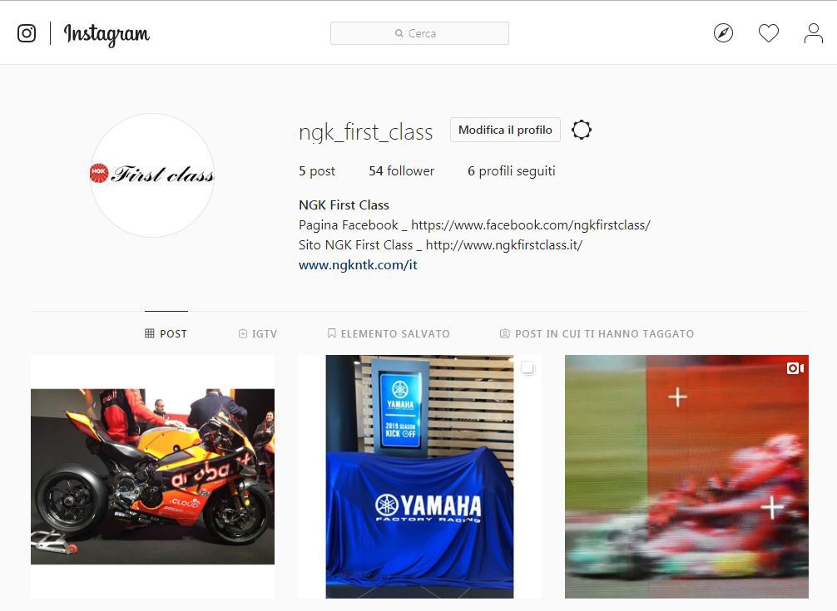The image size is (837, 611).
Task: Switch to the ELEMENTO SALVATO tab
Action: click(x=388, y=333)
